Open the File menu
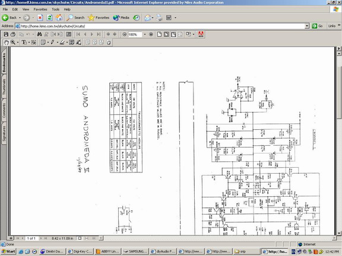Image resolution: width=342 pixels, height=256 pixels. (x=5, y=9)
